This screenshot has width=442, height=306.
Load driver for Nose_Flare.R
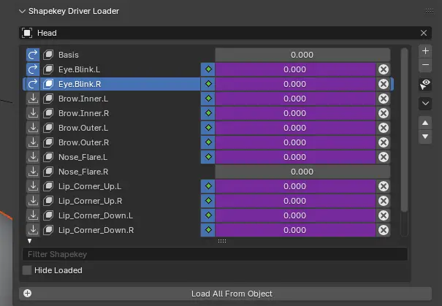33,172
